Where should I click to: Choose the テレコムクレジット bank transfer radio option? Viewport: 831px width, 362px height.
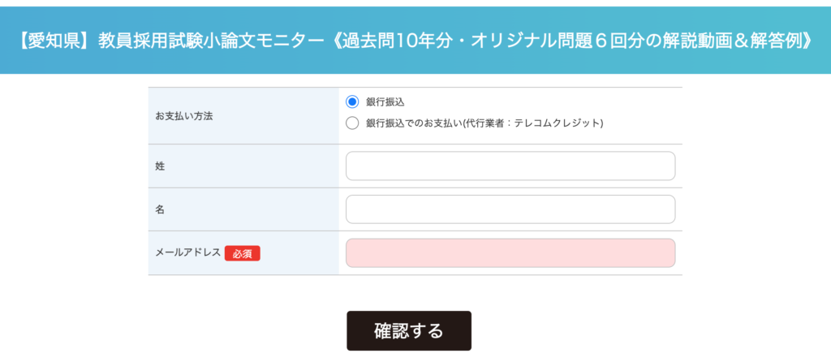[352, 123]
